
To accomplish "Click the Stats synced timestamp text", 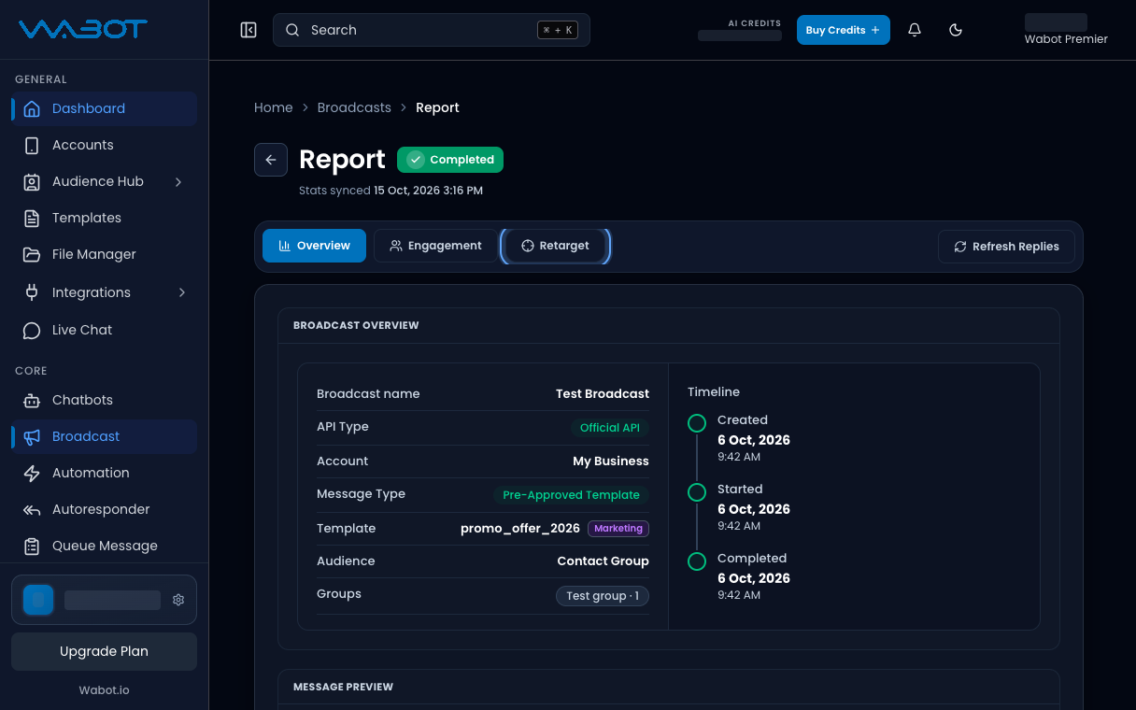I will (x=390, y=191).
